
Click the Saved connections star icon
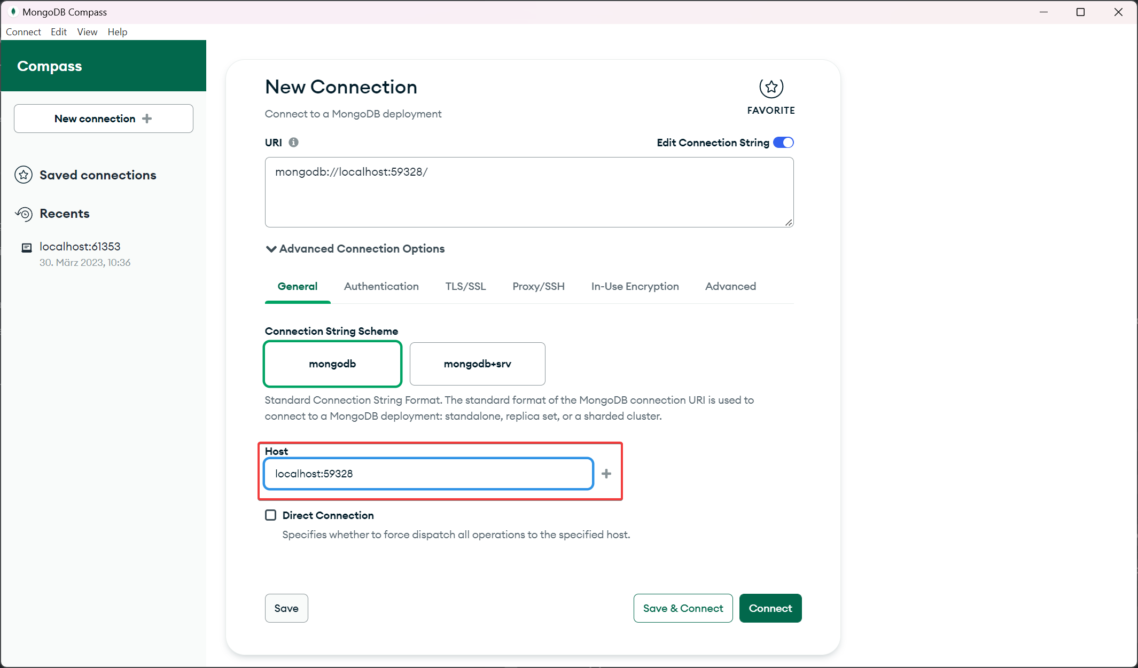tap(24, 175)
